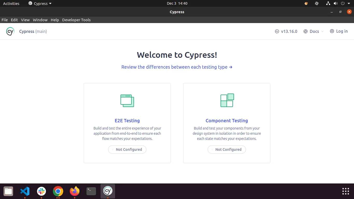
Task: Open Google Chrome from the dock
Action: pyautogui.click(x=58, y=191)
